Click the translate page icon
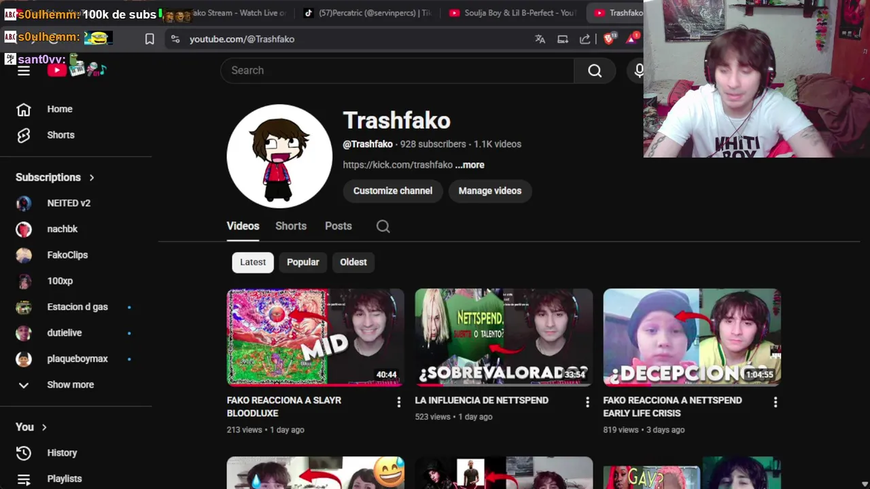Image resolution: width=870 pixels, height=489 pixels. click(x=540, y=39)
